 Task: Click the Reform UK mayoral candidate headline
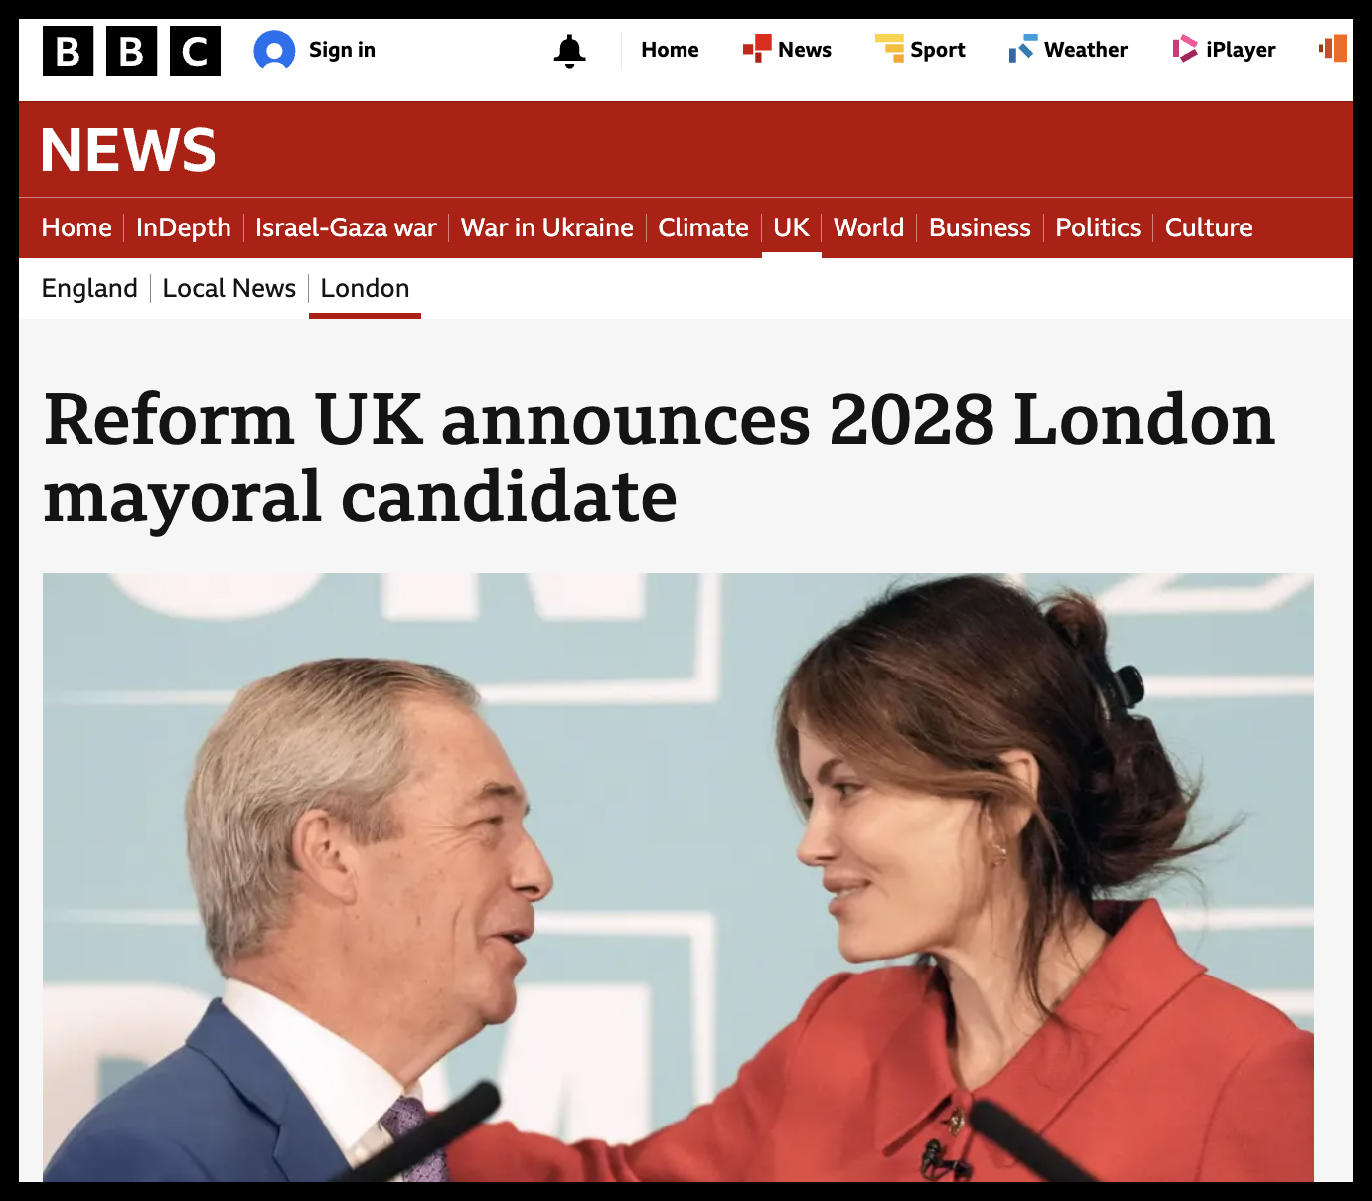pos(658,457)
